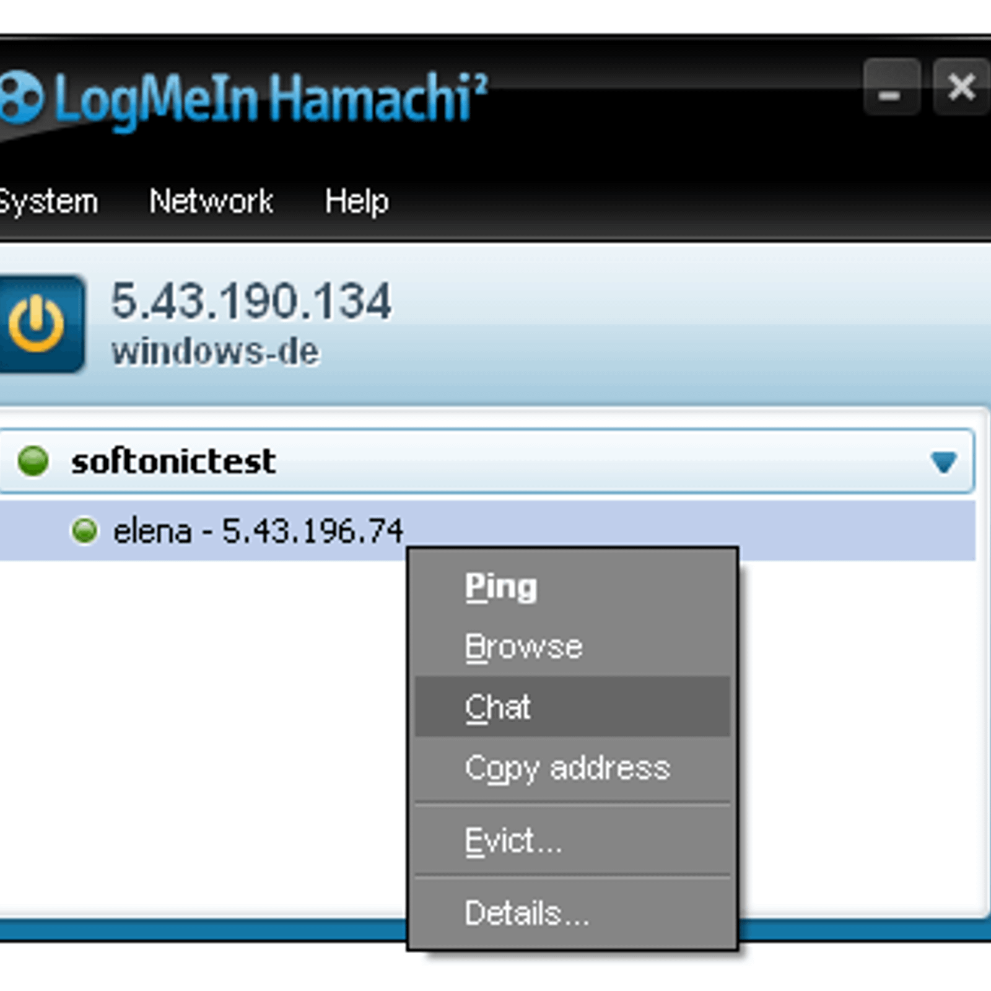991x991 pixels.
Task: Choose Copy address from the context menu
Action: pyautogui.click(x=572, y=768)
